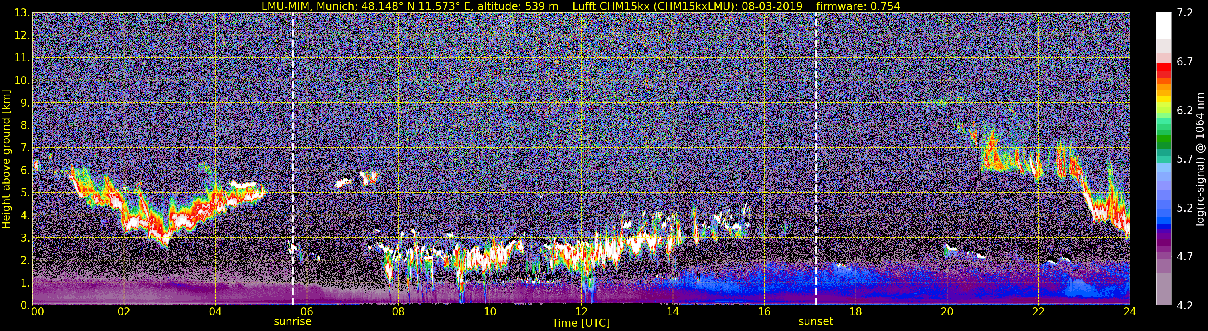
Task: Click the 9. label on height axis
Action: coord(25,103)
